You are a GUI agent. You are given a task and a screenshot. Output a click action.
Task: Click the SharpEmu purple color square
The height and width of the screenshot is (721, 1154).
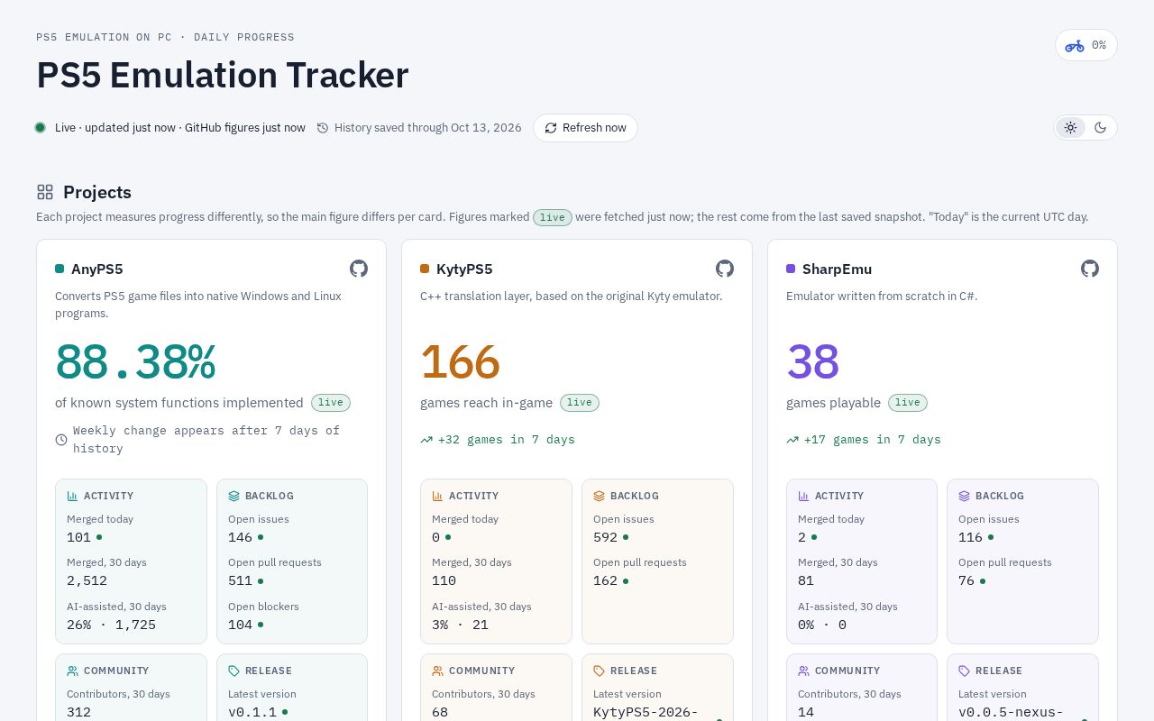click(791, 269)
